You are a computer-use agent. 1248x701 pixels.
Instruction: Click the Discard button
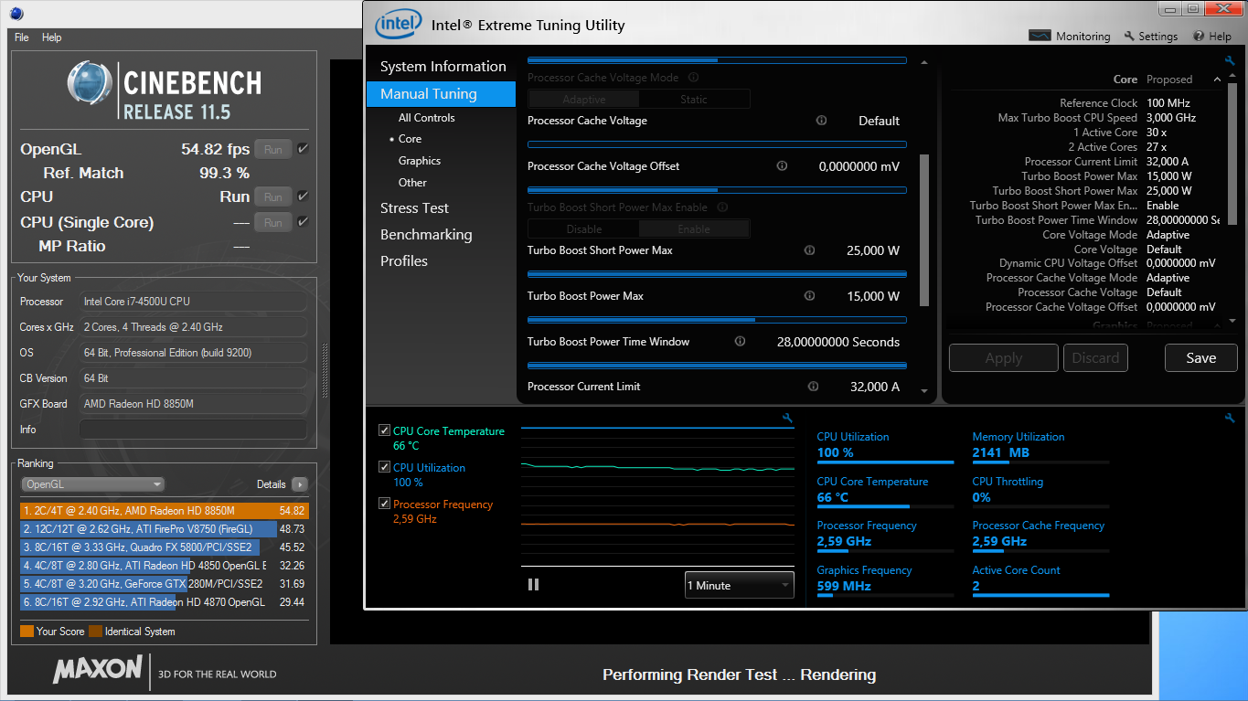(x=1095, y=358)
